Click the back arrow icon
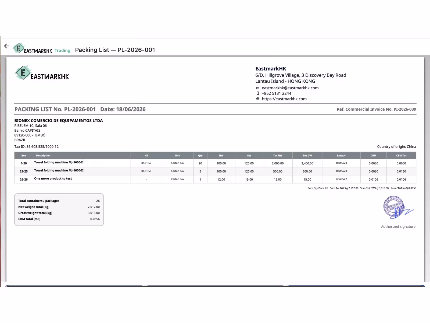Image resolution: width=430 pixels, height=323 pixels. click(6, 46)
